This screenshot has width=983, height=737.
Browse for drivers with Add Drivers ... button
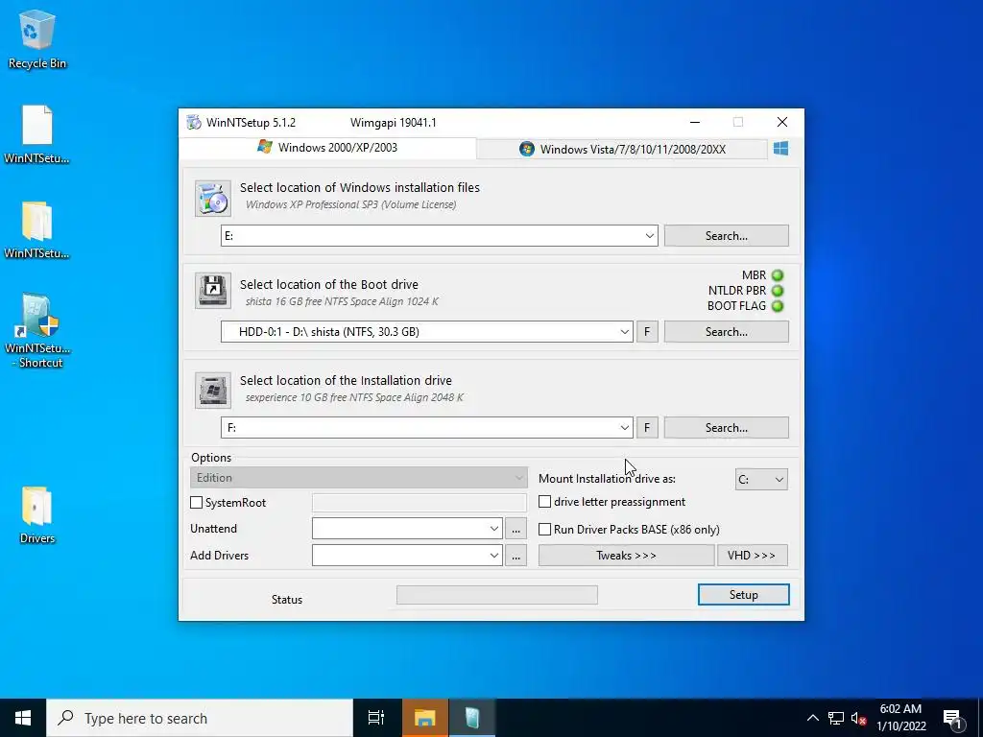[x=515, y=556]
